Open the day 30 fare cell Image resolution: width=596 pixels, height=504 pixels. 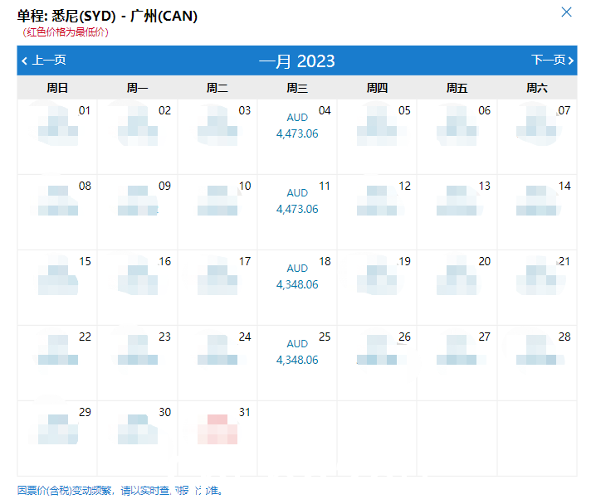pyautogui.click(x=138, y=439)
